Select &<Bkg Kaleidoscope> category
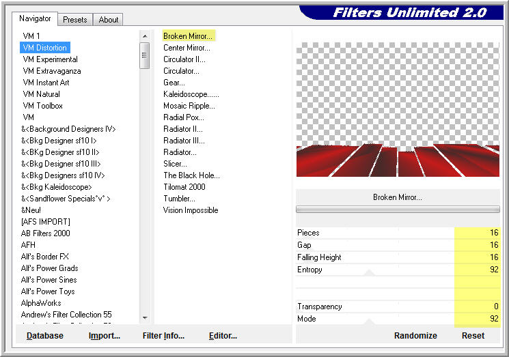Viewport: 509px width, 357px height. [57, 187]
